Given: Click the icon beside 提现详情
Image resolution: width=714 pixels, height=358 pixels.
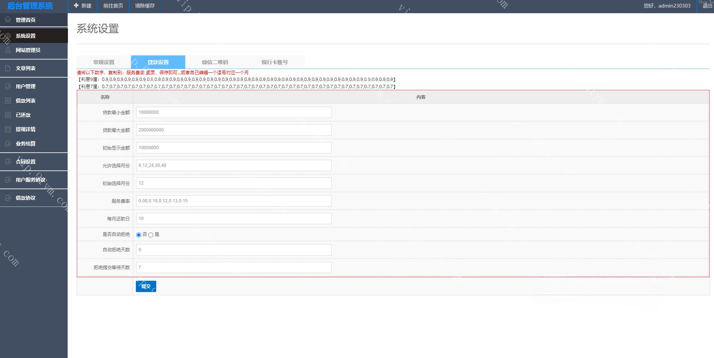Looking at the screenshot, I should click(x=8, y=129).
